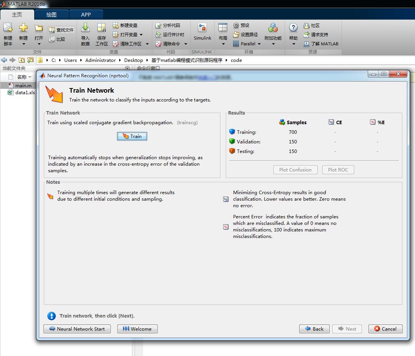Switch to the Plots (绘图) tab

click(51, 15)
